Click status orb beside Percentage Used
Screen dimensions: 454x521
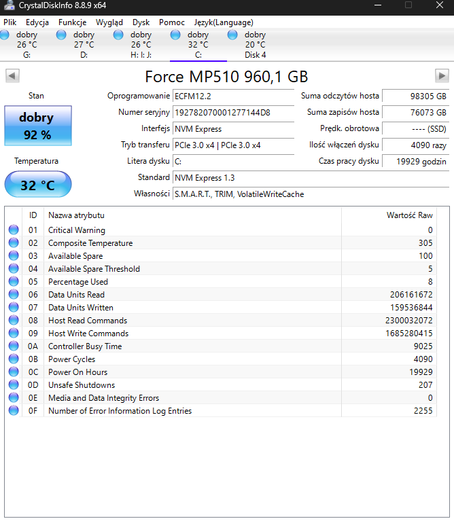tap(14, 282)
